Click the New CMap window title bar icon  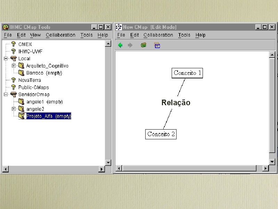(x=118, y=27)
